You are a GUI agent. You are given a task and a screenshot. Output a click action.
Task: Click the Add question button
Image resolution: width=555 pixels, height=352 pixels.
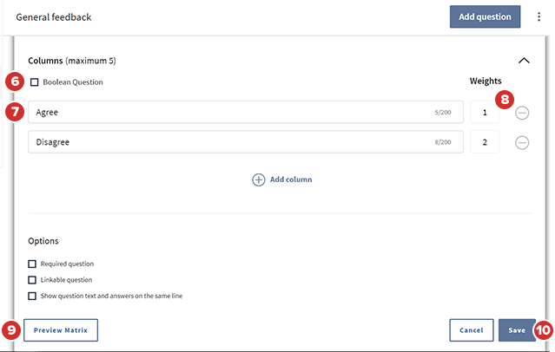pyautogui.click(x=486, y=17)
